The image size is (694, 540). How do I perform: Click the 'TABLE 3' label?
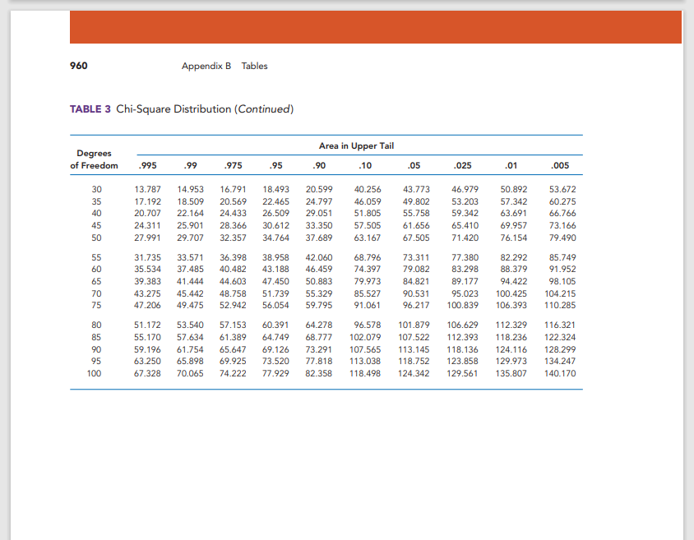pos(90,108)
